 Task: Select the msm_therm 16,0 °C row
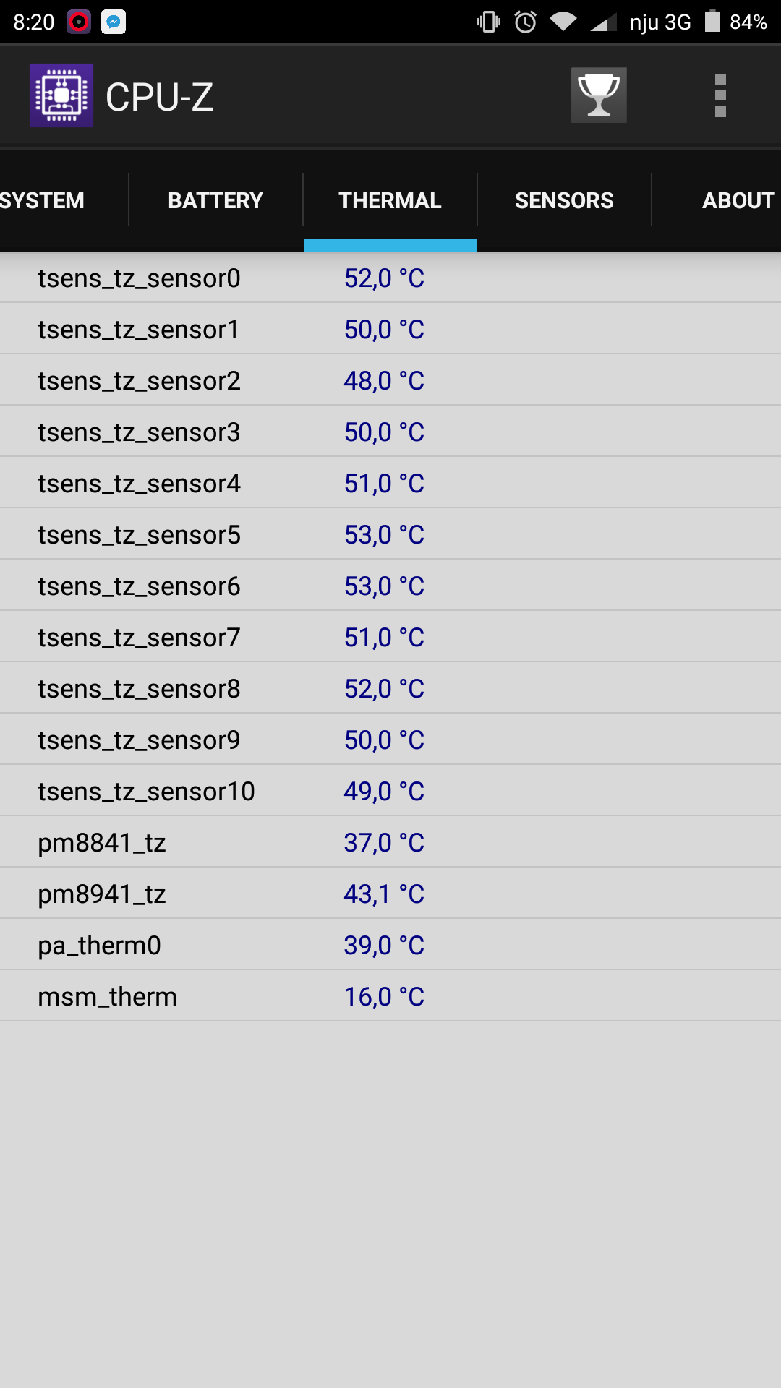pos(390,997)
